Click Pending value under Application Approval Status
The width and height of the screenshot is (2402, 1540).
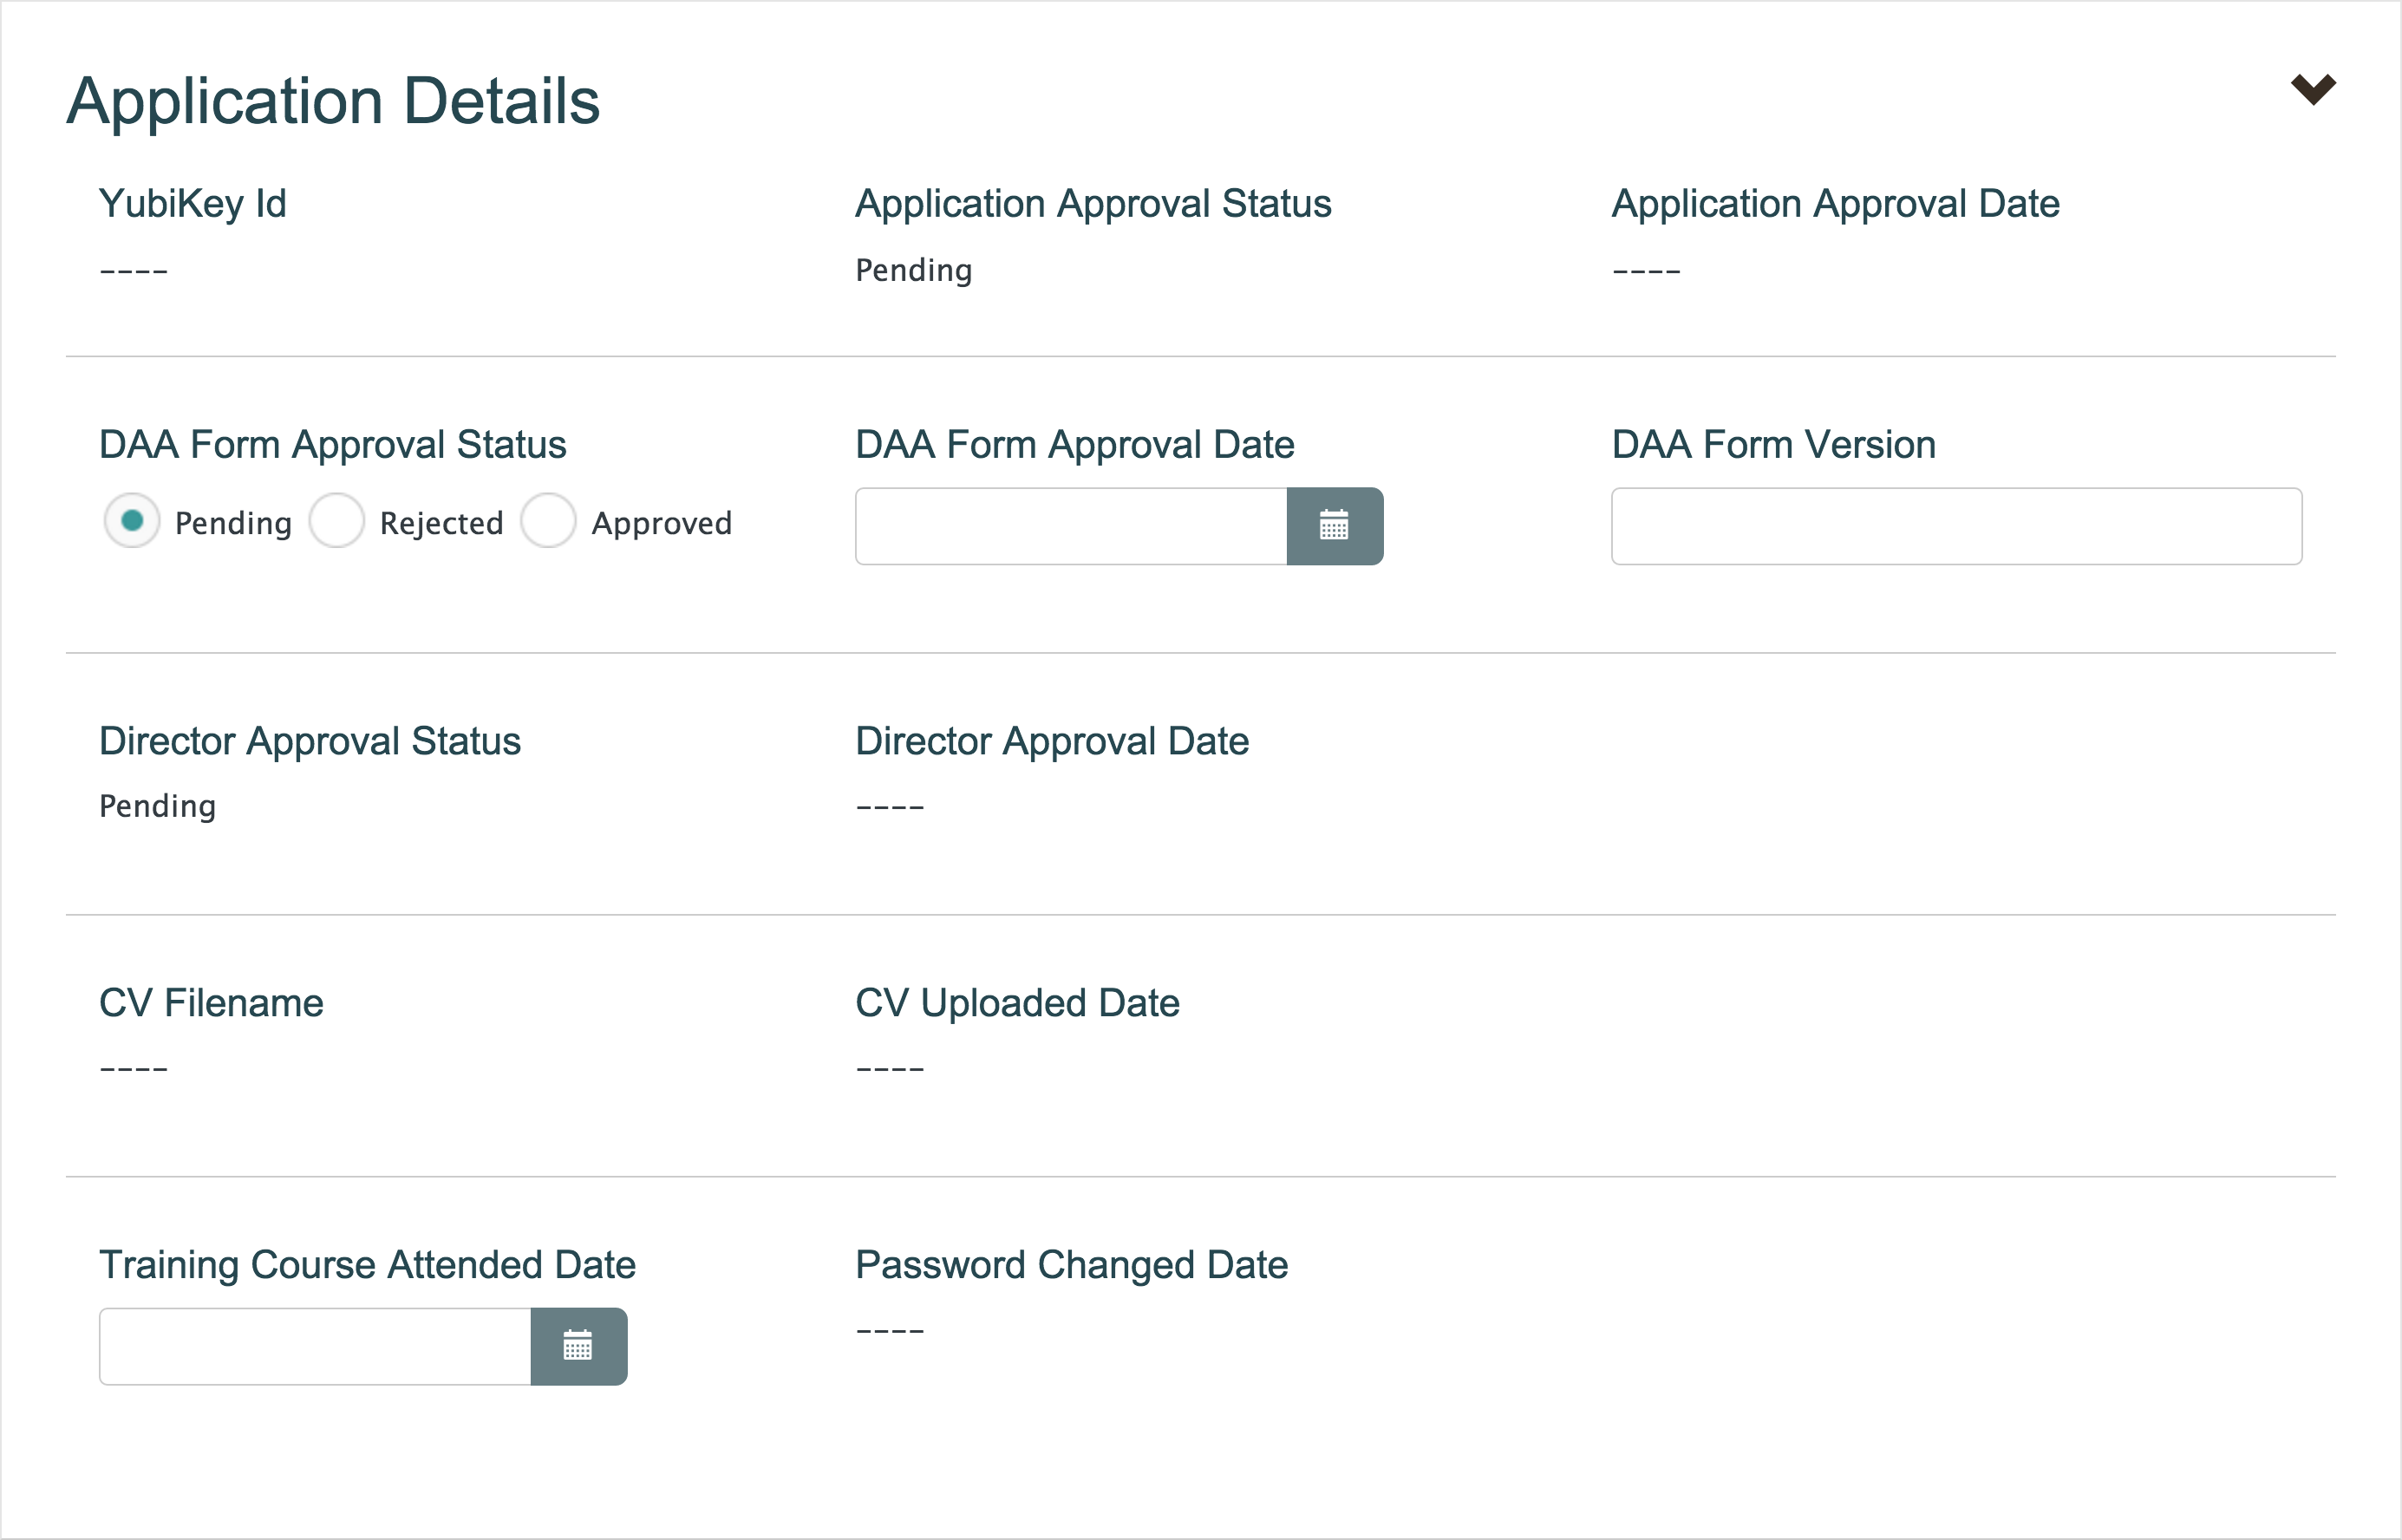[x=913, y=270]
